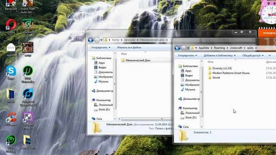276x155 pixels.
Task: Show more toolbar commands chevron in saves window
Action: (270, 56)
